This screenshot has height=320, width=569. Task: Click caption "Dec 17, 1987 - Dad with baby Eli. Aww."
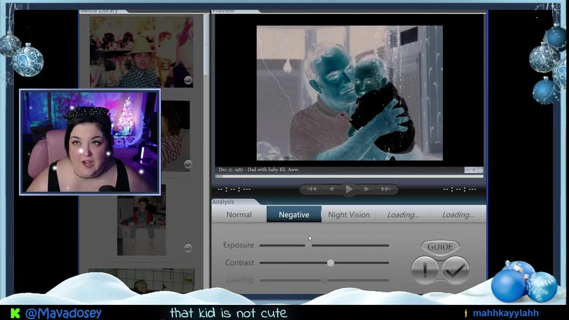259,170
